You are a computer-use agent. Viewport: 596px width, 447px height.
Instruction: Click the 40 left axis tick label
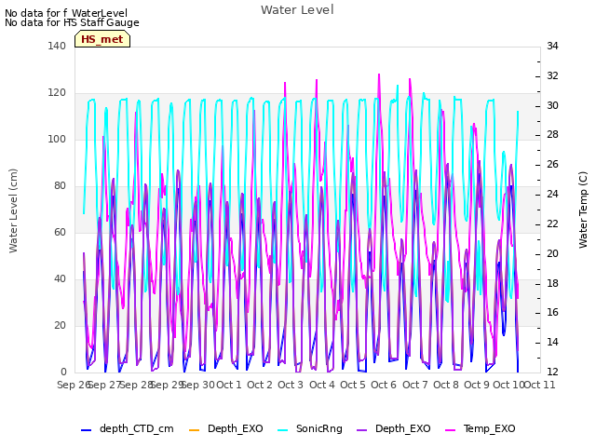click(60, 279)
